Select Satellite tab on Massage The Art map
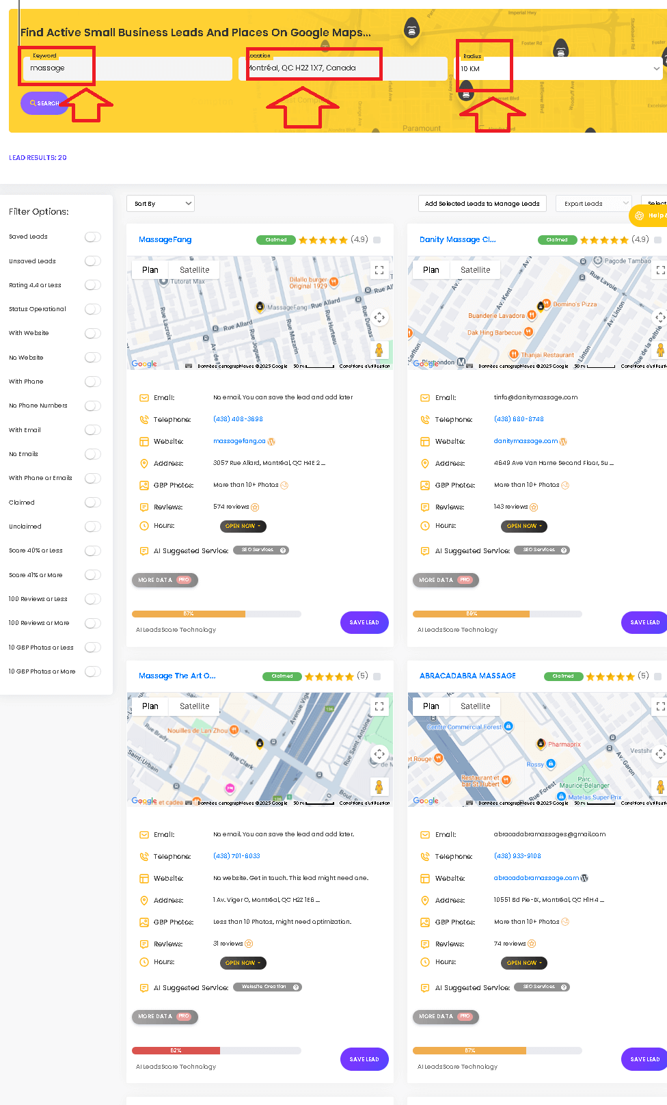The image size is (667, 1105). click(x=195, y=706)
